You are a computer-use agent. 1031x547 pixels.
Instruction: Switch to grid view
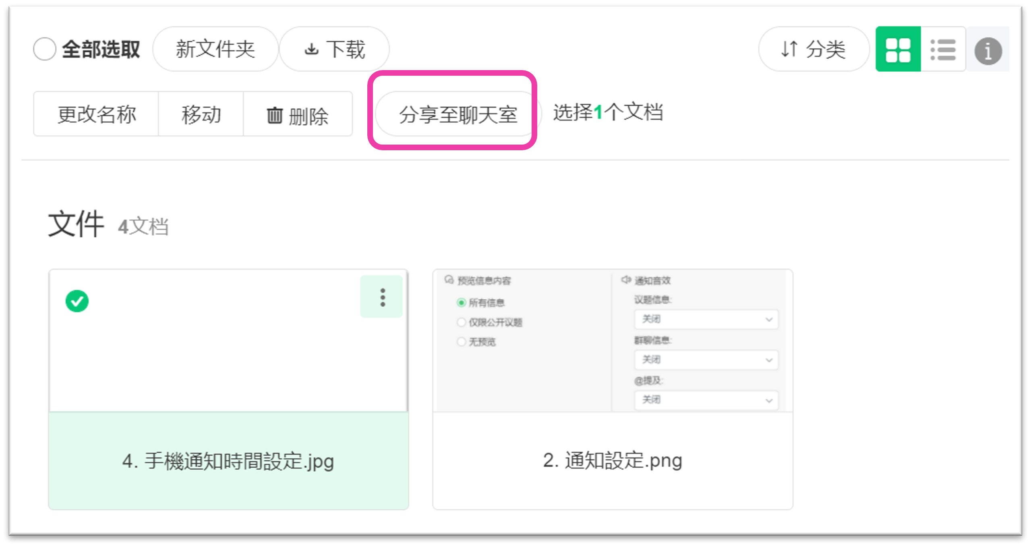898,49
